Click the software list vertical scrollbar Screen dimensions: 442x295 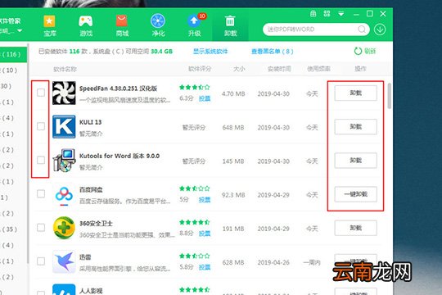click(390, 96)
